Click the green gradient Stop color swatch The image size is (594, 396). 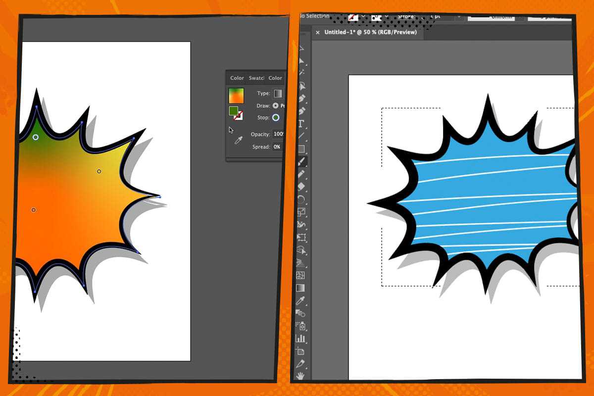click(x=277, y=117)
